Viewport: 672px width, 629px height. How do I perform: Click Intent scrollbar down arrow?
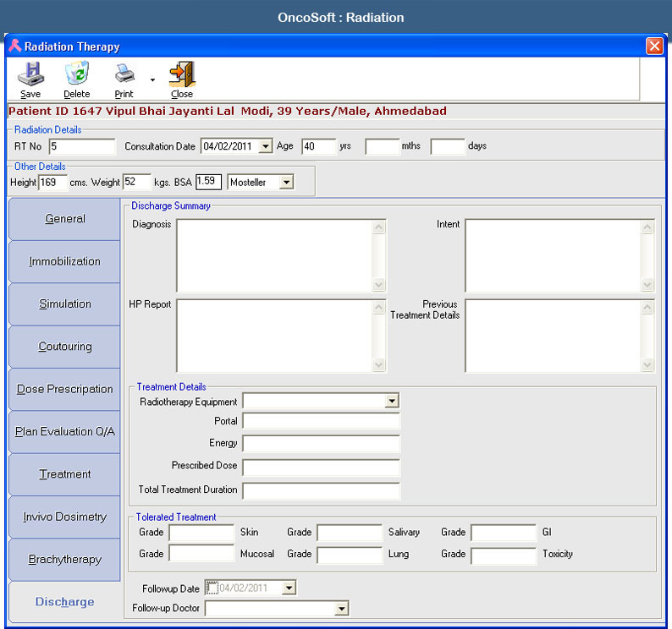647,284
